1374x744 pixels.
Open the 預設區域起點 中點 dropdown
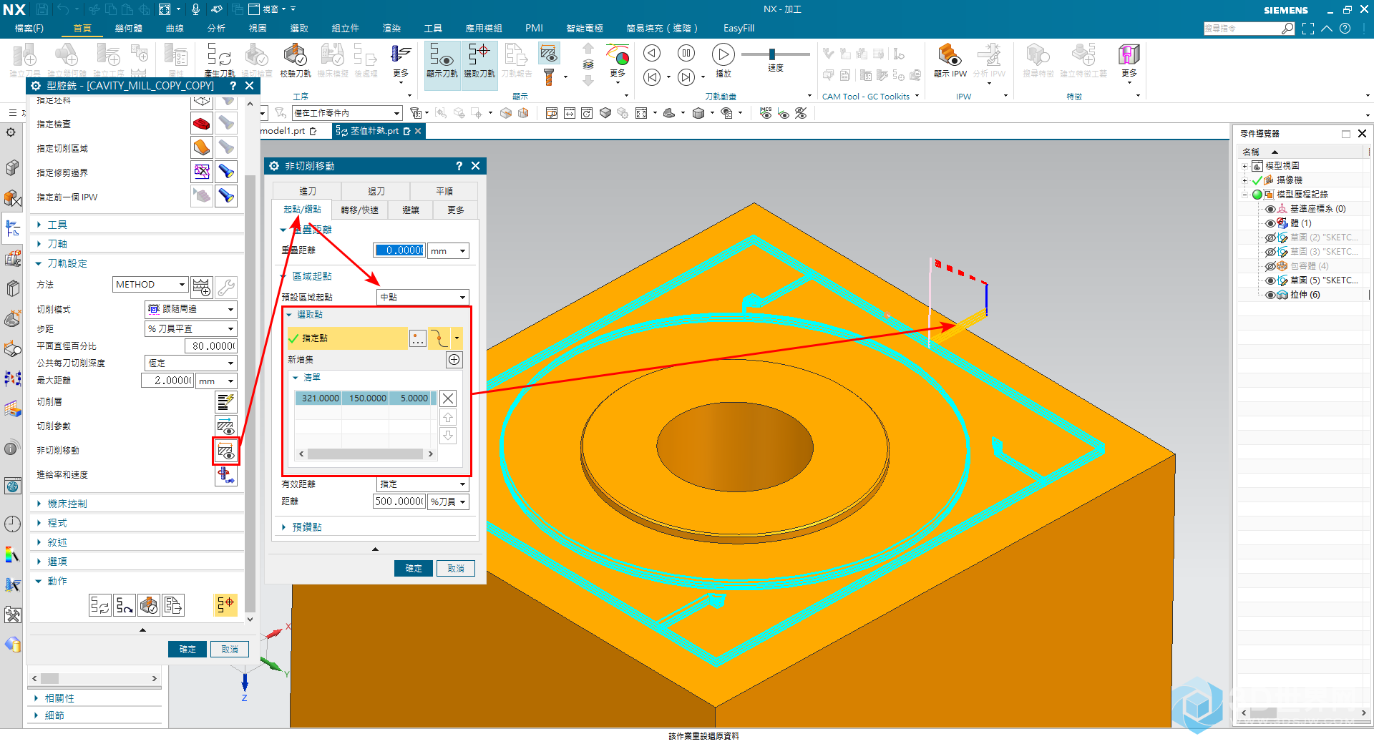click(423, 297)
